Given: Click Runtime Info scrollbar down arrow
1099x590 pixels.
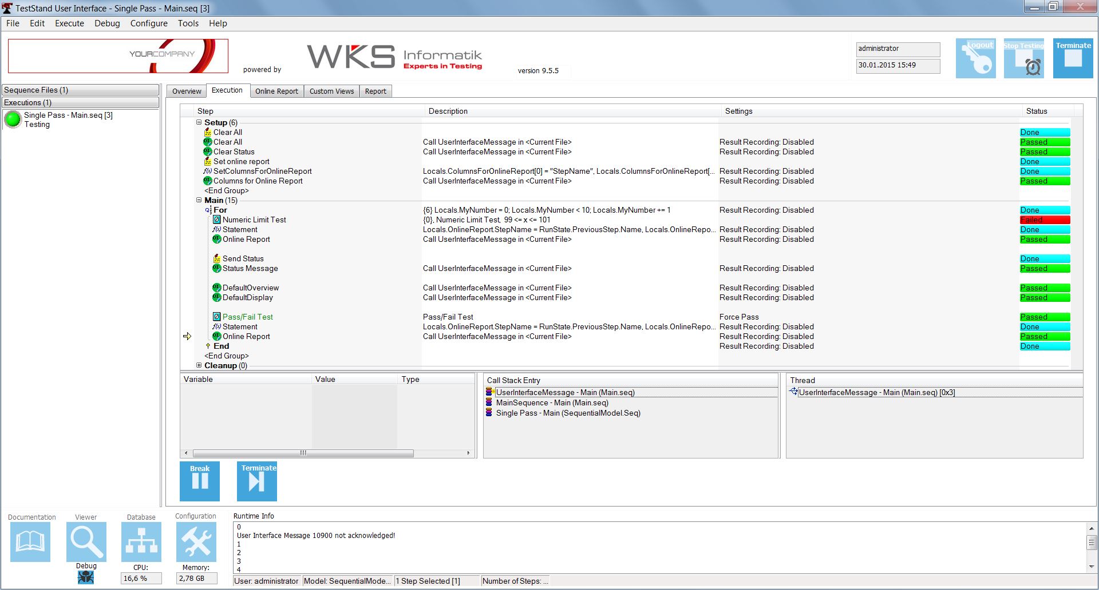Looking at the screenshot, I should click(x=1091, y=567).
